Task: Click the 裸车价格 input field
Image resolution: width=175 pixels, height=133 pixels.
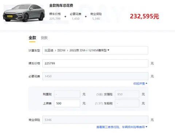Action: click(95, 63)
